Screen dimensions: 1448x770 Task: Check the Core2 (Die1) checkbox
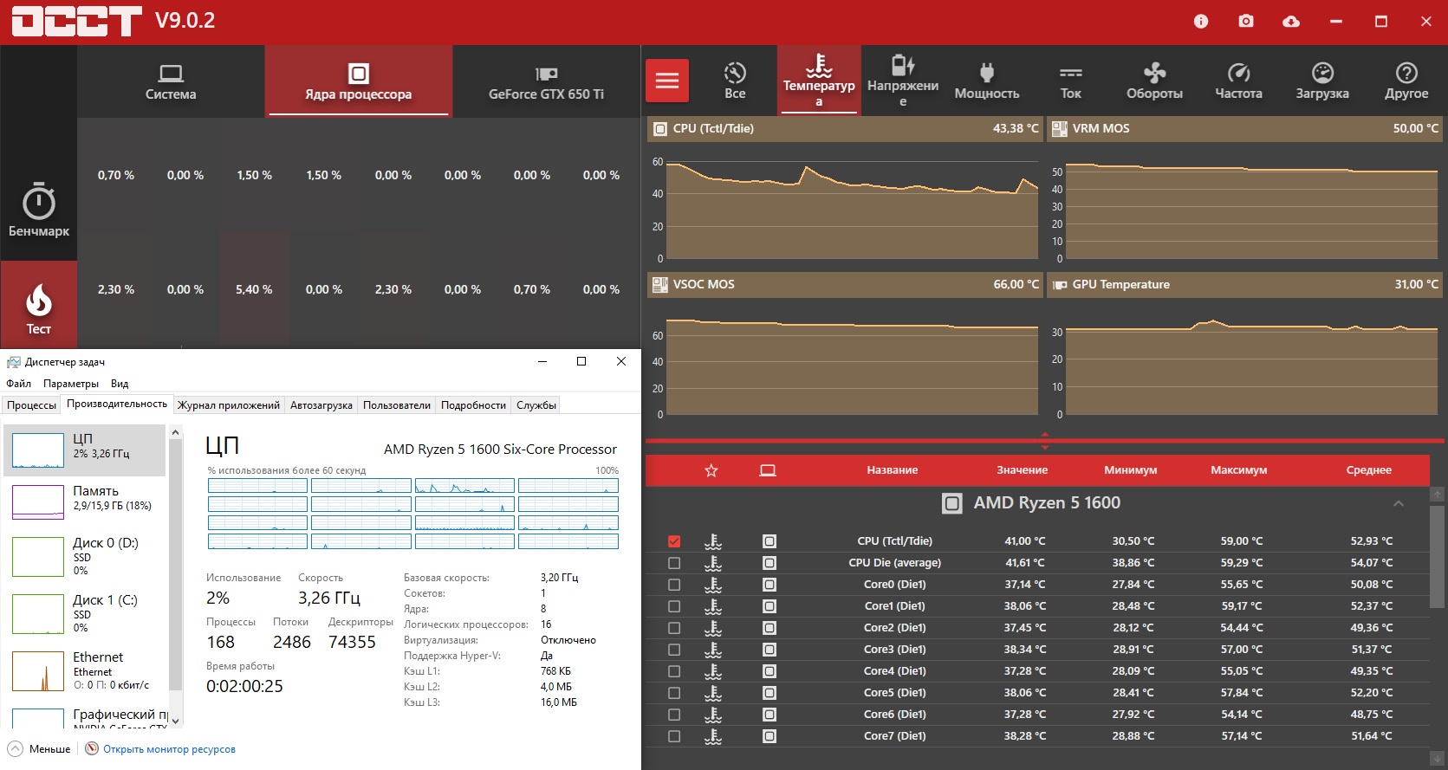[674, 628]
